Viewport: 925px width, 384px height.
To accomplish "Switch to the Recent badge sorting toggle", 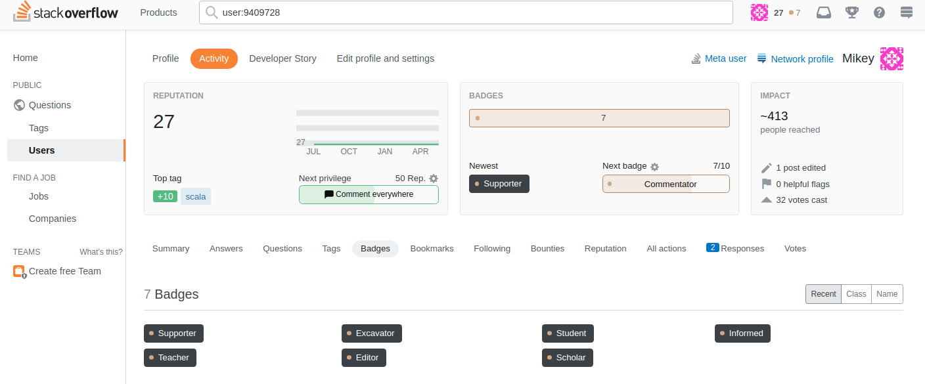I will 823,294.
